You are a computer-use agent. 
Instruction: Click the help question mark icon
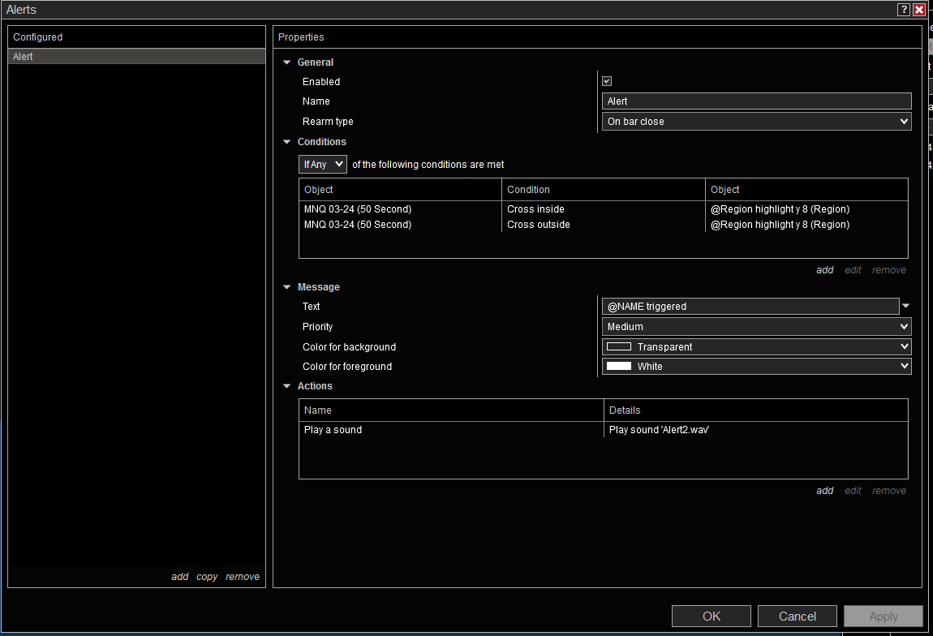pyautogui.click(x=904, y=10)
